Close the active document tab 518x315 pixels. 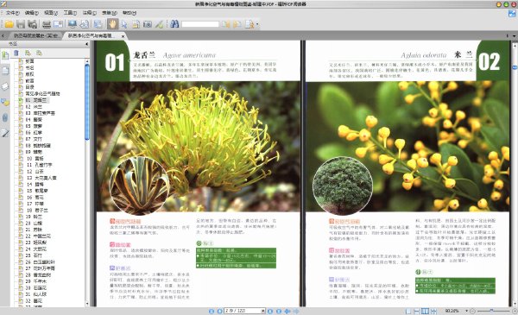point(123,36)
